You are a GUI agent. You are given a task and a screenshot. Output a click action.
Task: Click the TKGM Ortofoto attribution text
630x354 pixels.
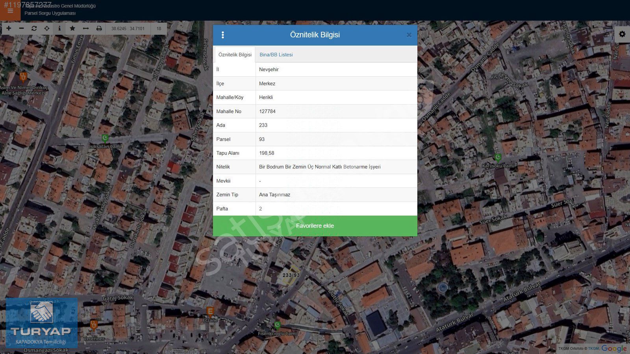579,348
